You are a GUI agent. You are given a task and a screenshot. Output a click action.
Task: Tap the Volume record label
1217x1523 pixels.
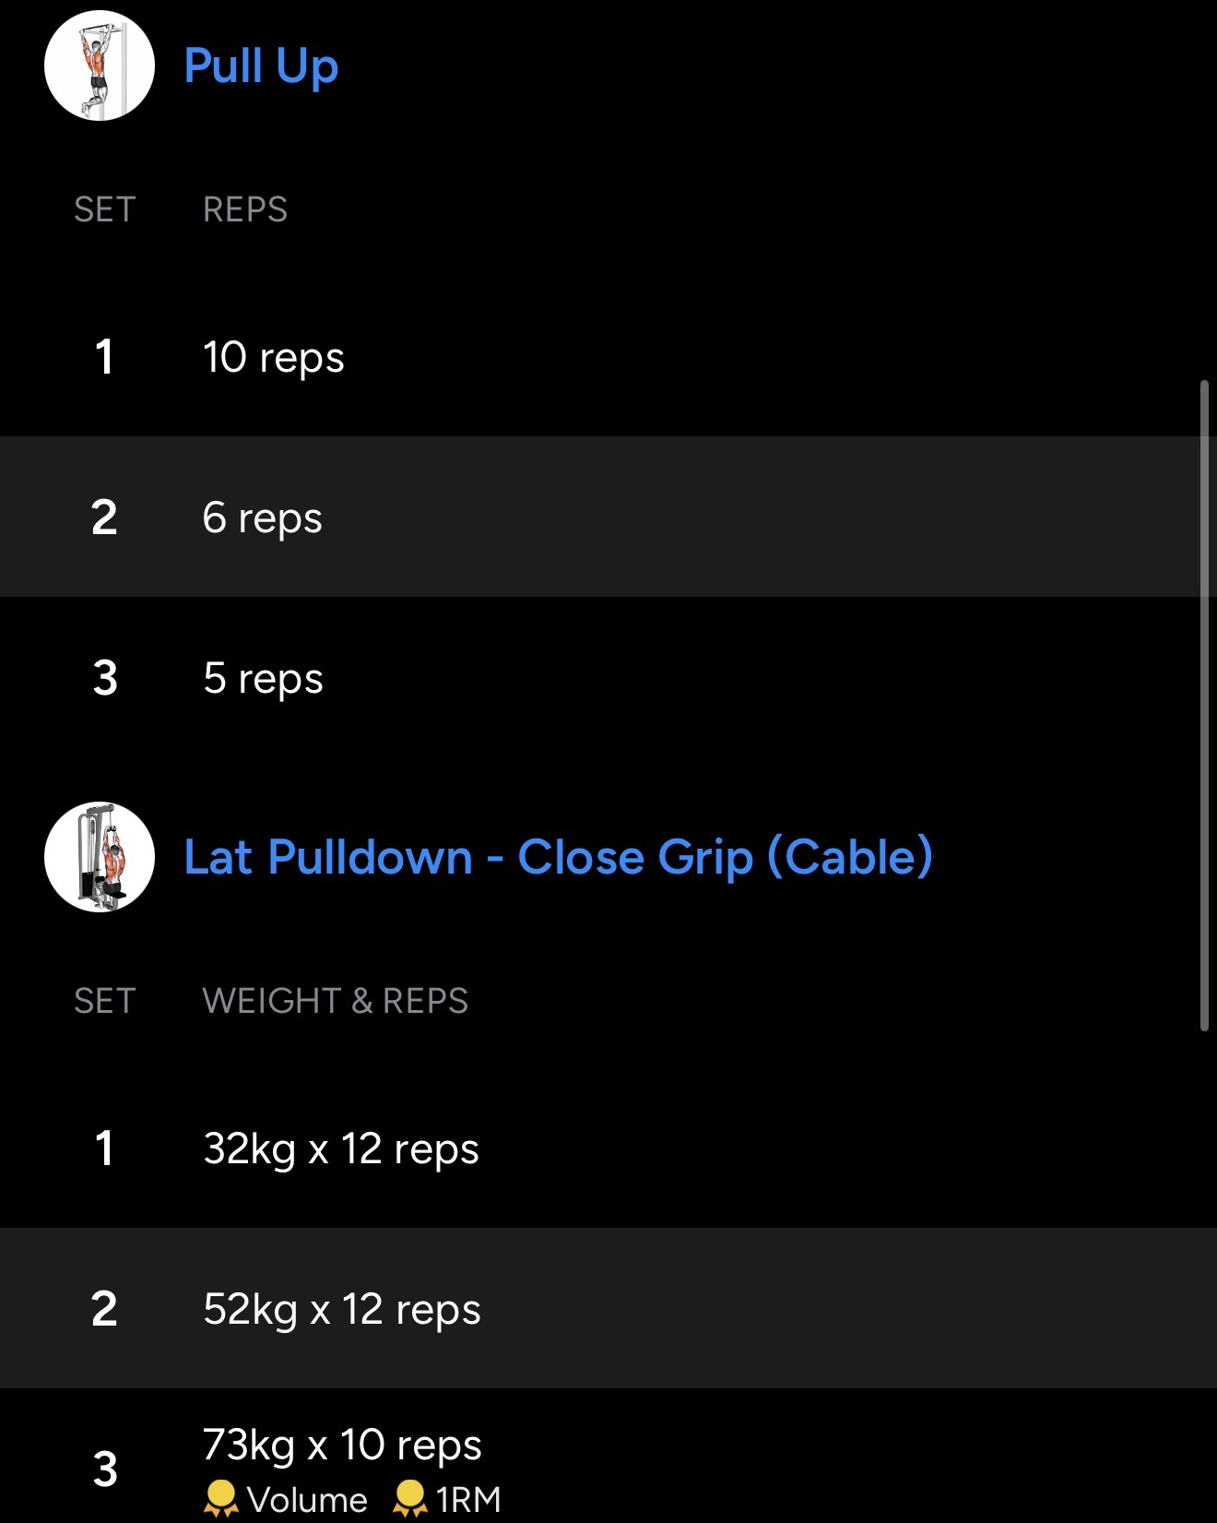coord(307,1500)
